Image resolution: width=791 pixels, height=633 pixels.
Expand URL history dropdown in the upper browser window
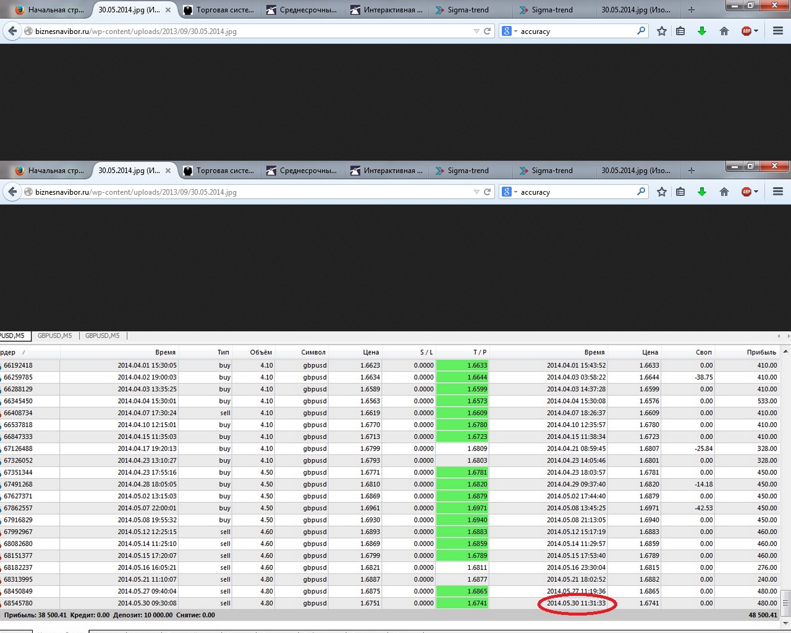[476, 31]
